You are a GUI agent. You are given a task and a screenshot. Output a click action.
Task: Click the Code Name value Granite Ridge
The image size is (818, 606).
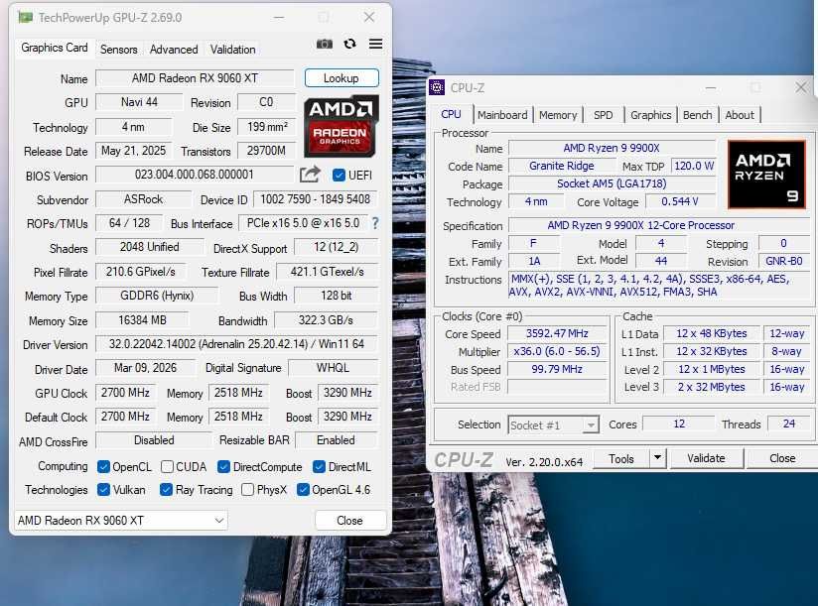[562, 166]
